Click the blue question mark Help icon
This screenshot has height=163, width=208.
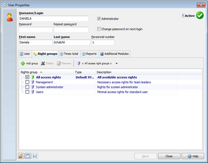[189, 156]
